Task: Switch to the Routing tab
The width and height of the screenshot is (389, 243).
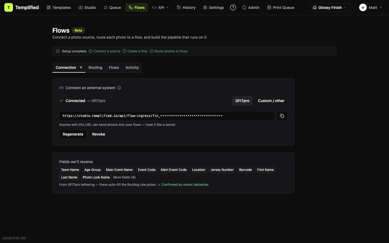Action: [95, 67]
